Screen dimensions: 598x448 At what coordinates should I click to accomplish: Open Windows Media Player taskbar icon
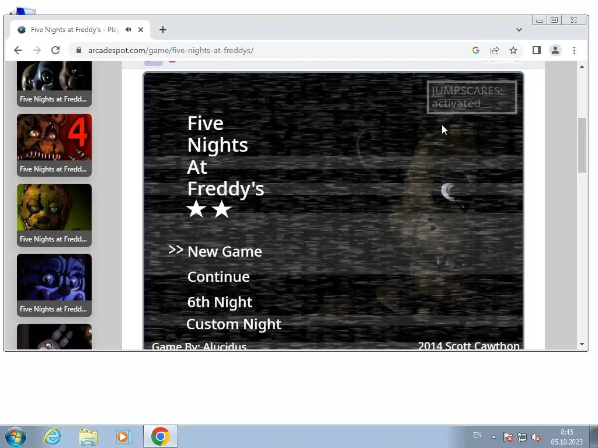point(124,436)
